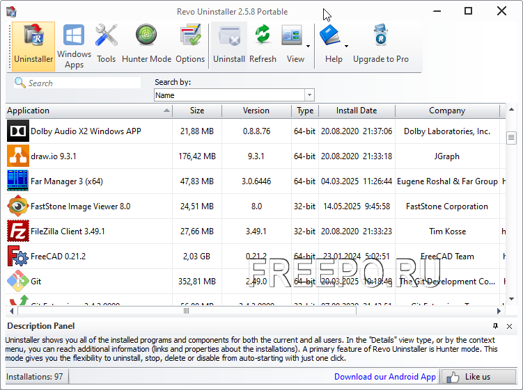
Task: Sort by the Company column header
Action: [x=447, y=111]
